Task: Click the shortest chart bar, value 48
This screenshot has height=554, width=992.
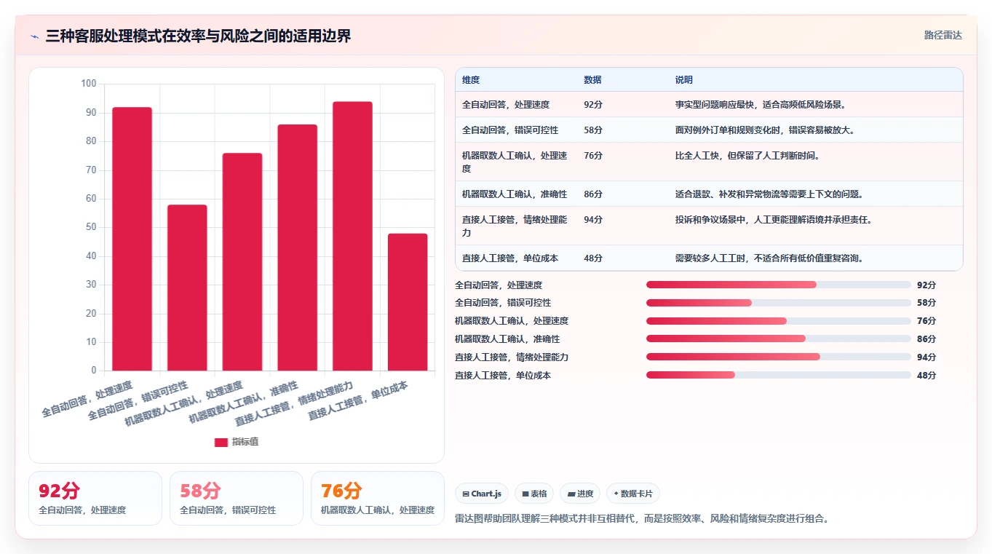Action: click(408, 302)
